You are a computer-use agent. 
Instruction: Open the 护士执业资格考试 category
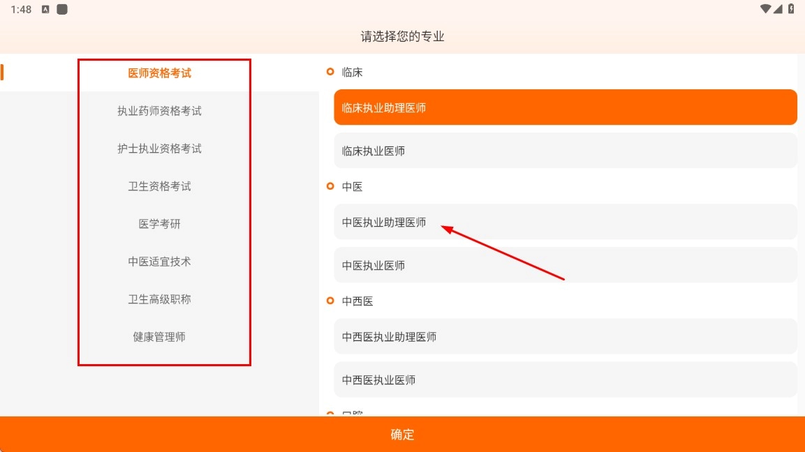(x=159, y=149)
